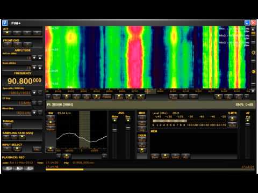This screenshot has width=258, height=193.
Task: Click the FM+ application logo icon
Action: [5, 23]
